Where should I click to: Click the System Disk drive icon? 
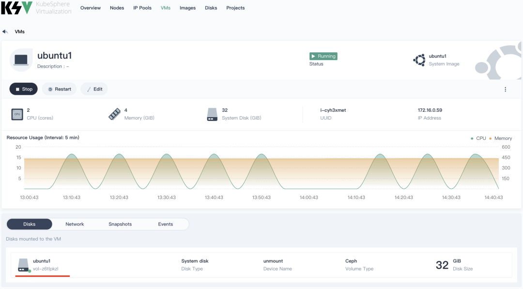(212, 114)
